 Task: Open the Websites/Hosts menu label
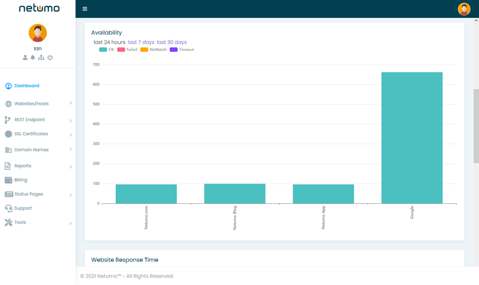pyautogui.click(x=32, y=104)
